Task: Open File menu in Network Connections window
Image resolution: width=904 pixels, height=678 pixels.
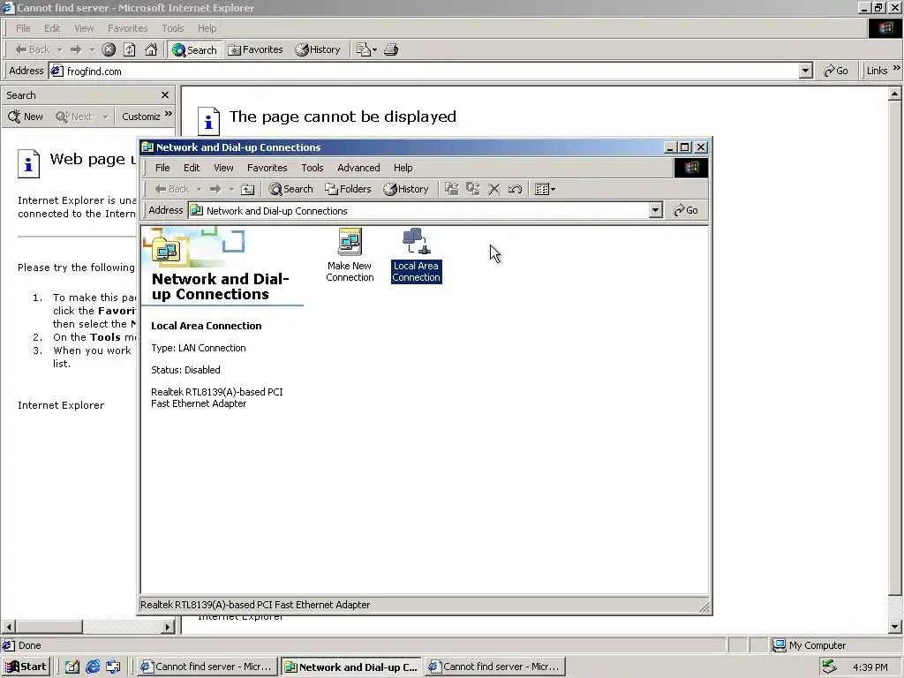Action: [162, 168]
